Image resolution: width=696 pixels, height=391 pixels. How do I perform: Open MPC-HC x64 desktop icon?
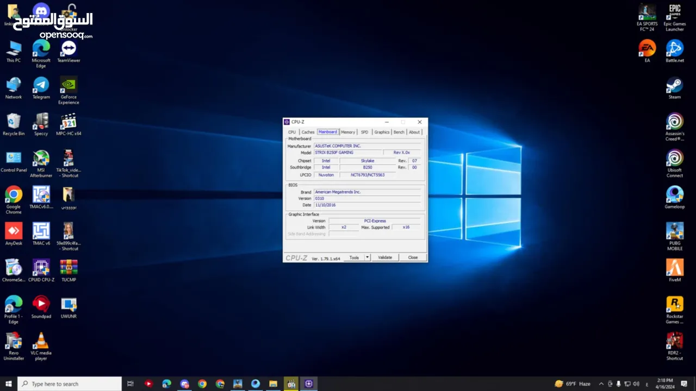point(69,124)
